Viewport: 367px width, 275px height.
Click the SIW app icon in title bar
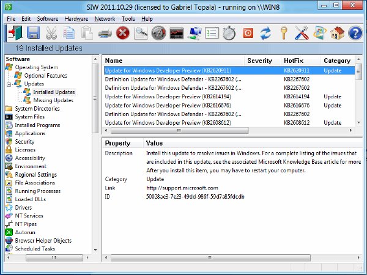click(8, 7)
